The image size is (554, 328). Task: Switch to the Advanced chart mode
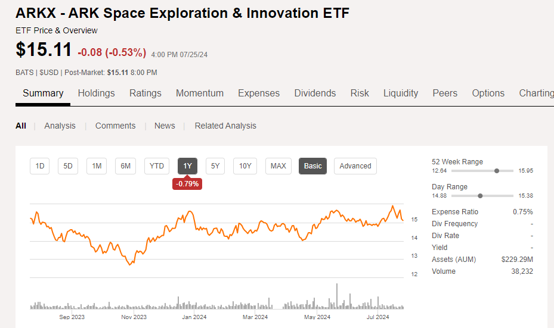coord(355,166)
